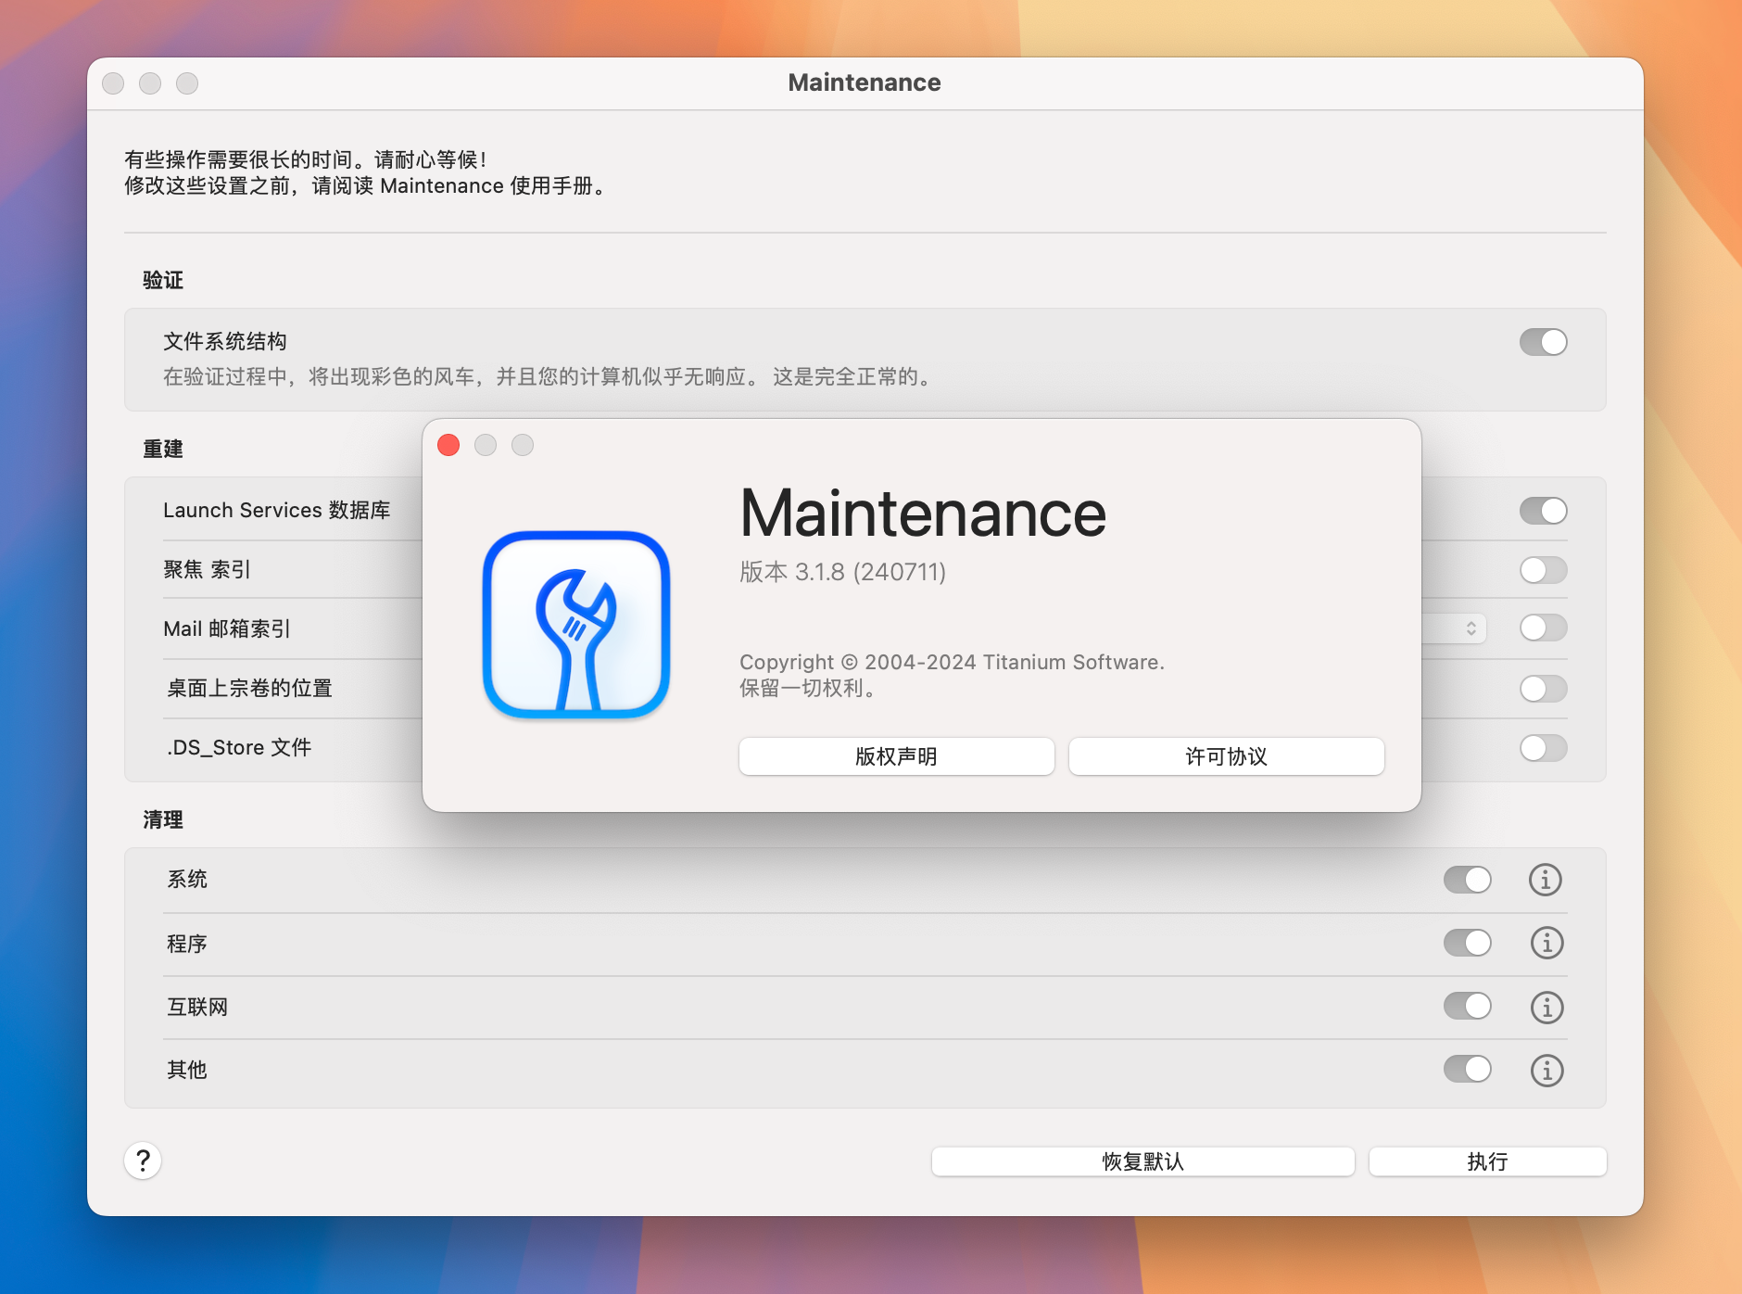Close the About Maintenance dialog

(x=448, y=445)
